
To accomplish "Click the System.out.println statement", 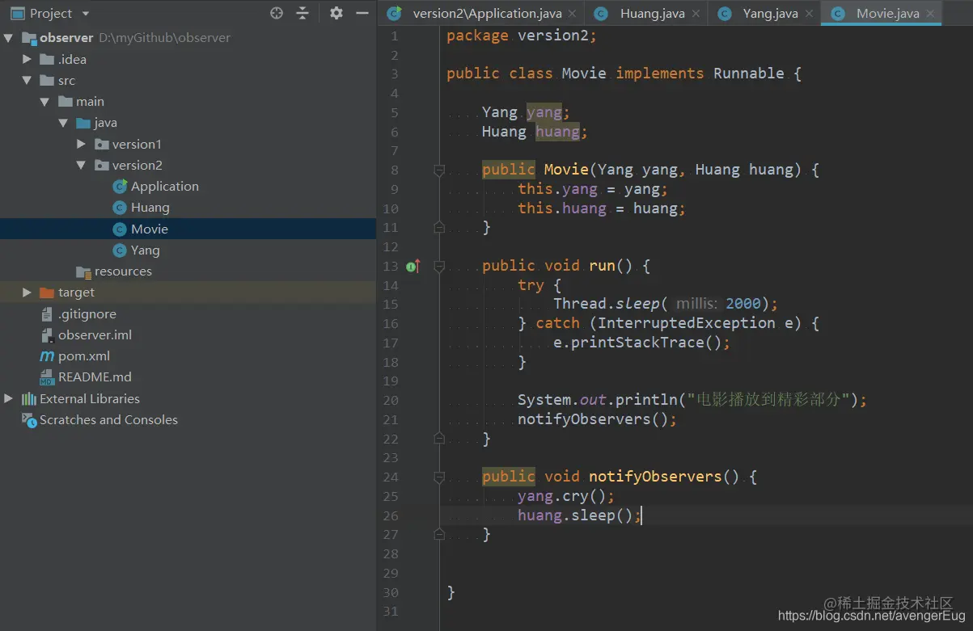I will [x=692, y=400].
